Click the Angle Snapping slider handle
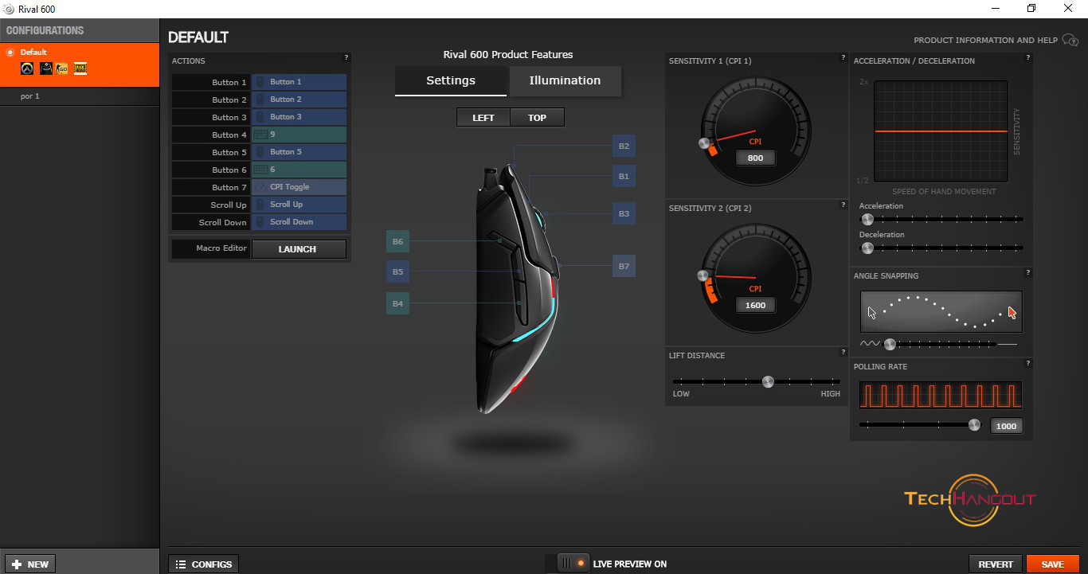 (890, 344)
